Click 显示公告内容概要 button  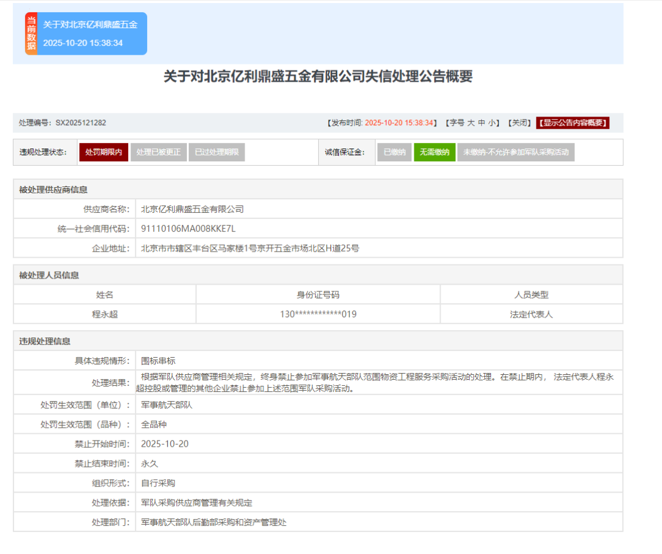573,123
